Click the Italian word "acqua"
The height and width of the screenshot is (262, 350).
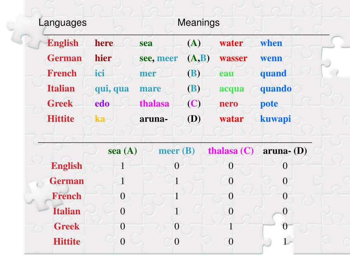pos(232,89)
